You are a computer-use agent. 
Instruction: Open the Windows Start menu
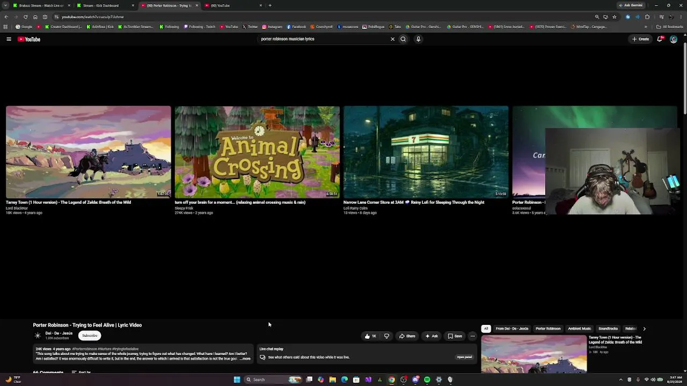[x=237, y=380]
